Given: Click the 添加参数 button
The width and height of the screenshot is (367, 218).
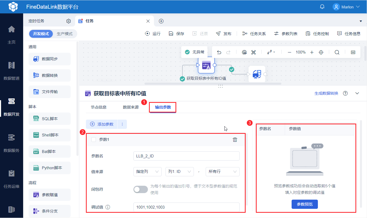Looking at the screenshot, I should [102, 124].
